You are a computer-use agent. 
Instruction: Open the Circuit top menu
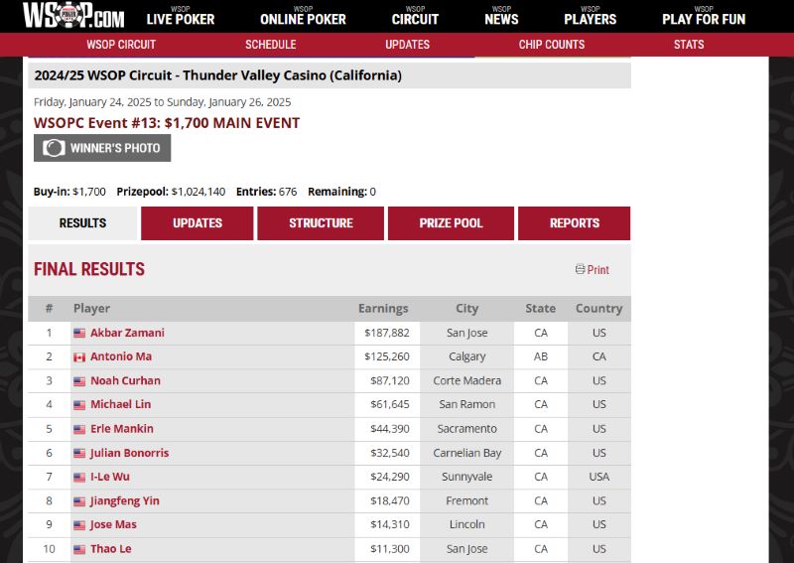[415, 16]
